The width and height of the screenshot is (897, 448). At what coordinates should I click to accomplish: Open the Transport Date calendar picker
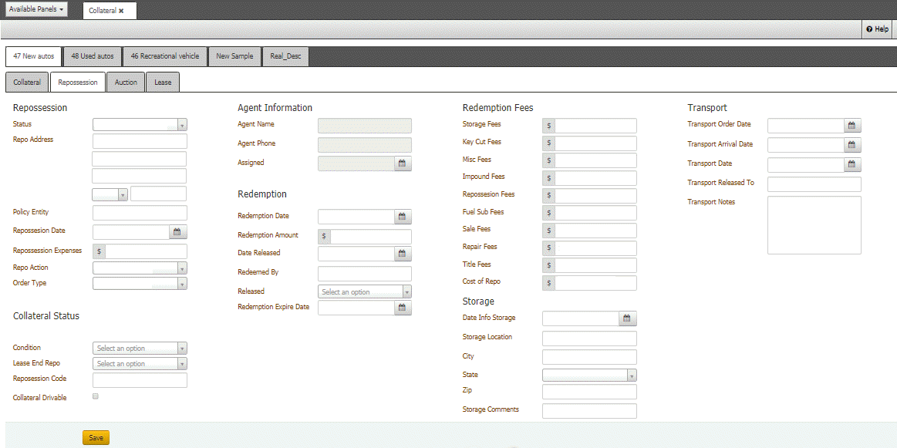point(851,163)
